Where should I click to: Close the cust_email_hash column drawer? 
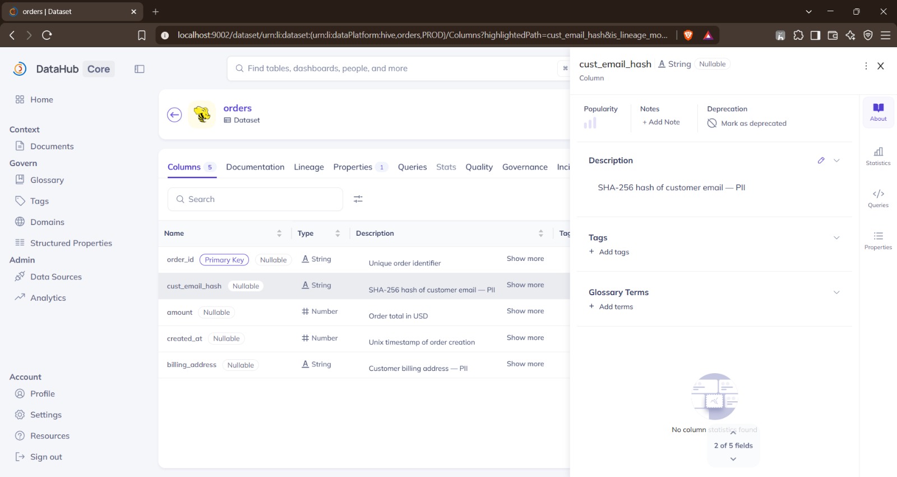coord(881,66)
